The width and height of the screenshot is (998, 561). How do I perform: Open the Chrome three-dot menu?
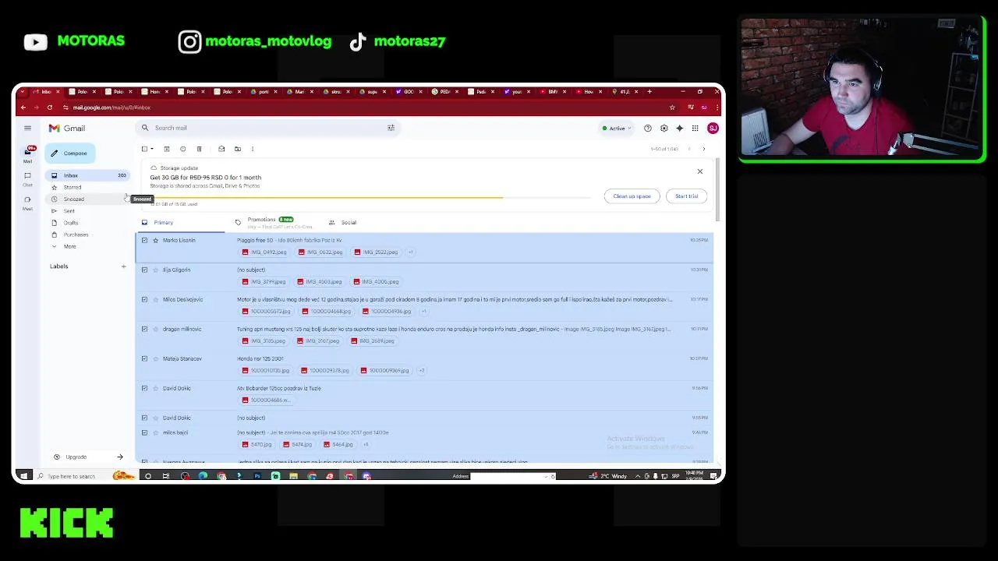pos(716,108)
